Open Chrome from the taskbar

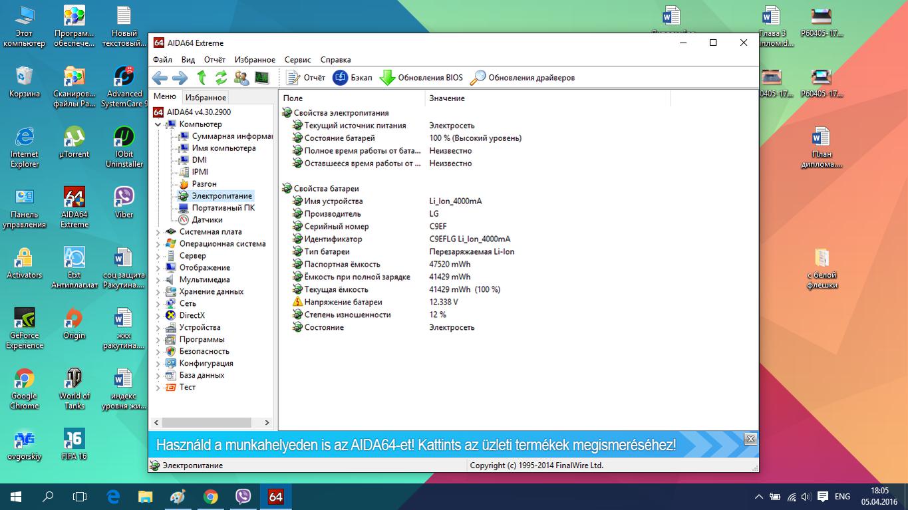click(x=210, y=497)
